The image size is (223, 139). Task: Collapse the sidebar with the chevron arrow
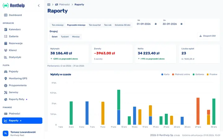pos(39,6)
